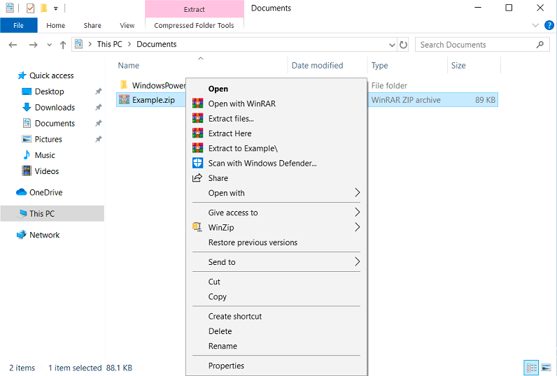
Task: Click the WinRAR icon next to Extract files...
Action: [197, 118]
